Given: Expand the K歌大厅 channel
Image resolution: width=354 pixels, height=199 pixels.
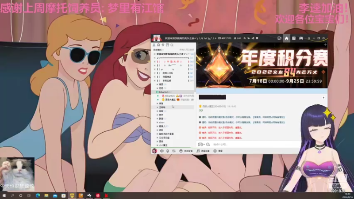Looking at the screenshot, I should click(154, 61).
